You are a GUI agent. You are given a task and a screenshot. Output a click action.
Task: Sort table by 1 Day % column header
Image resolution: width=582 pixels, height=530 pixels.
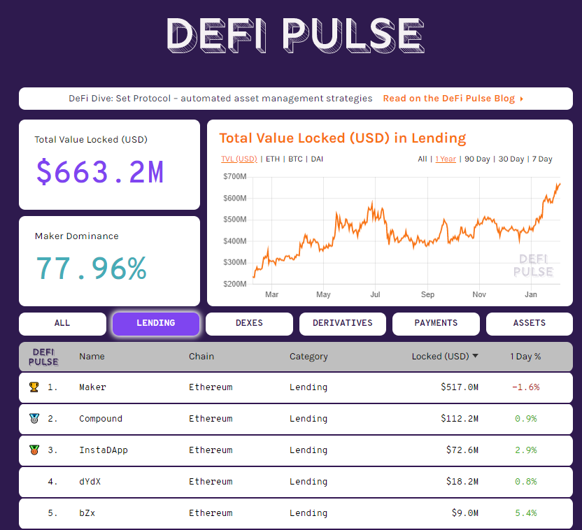pyautogui.click(x=525, y=357)
